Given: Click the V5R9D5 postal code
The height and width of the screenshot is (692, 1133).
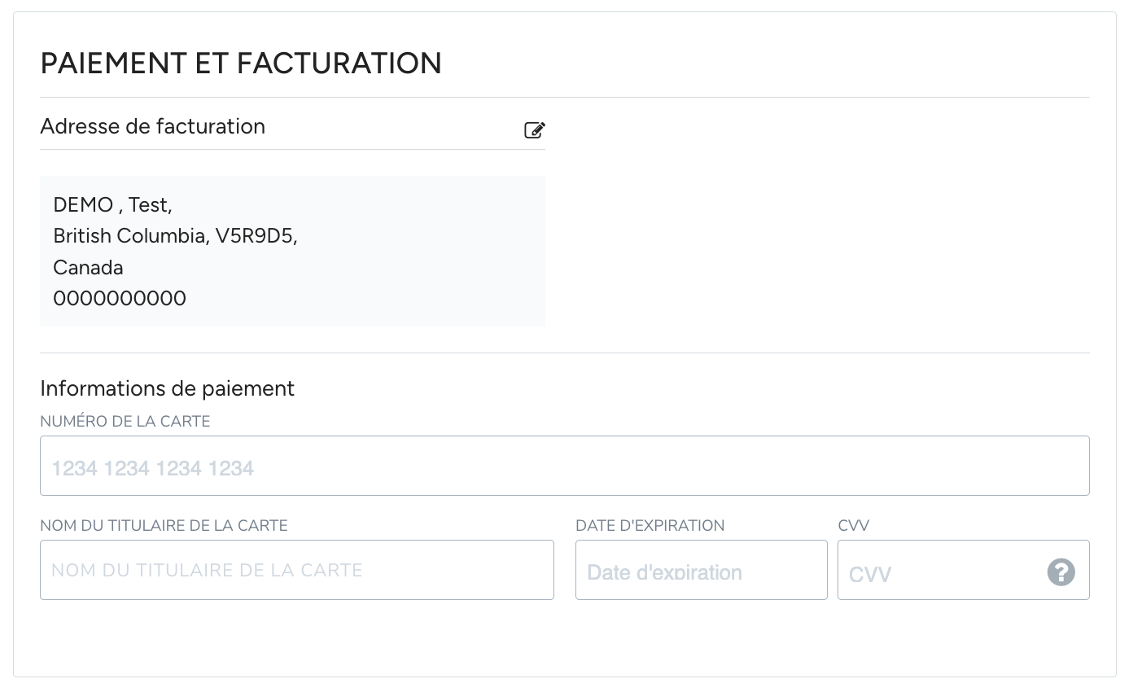Looking at the screenshot, I should click(x=253, y=236).
